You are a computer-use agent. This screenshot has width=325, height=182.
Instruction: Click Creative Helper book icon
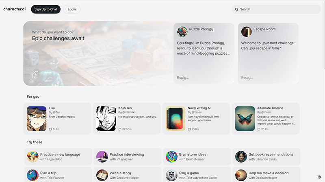coord(102,175)
